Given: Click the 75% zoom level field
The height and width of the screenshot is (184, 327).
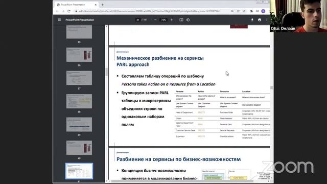Looking at the screenshot, I should pos(163,20).
